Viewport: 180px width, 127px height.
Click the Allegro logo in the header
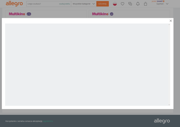pos(14,4)
